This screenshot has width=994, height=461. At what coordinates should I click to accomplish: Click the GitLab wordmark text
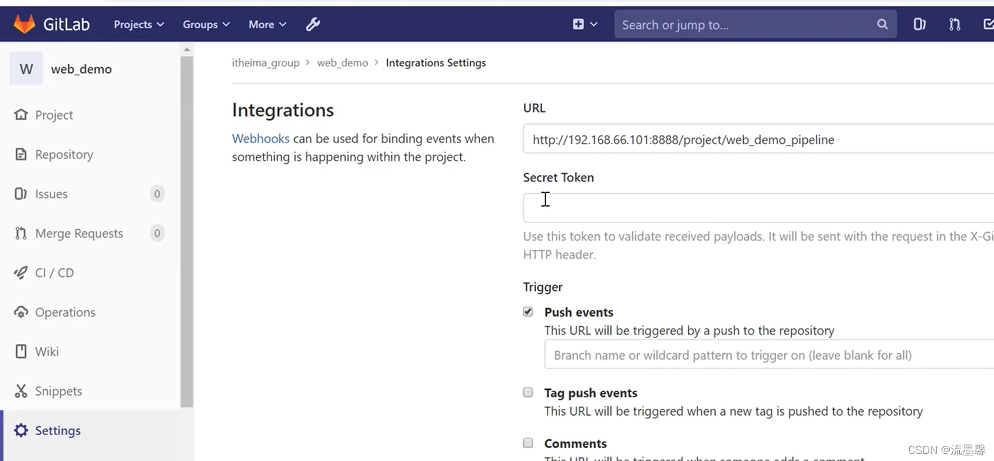[x=67, y=24]
